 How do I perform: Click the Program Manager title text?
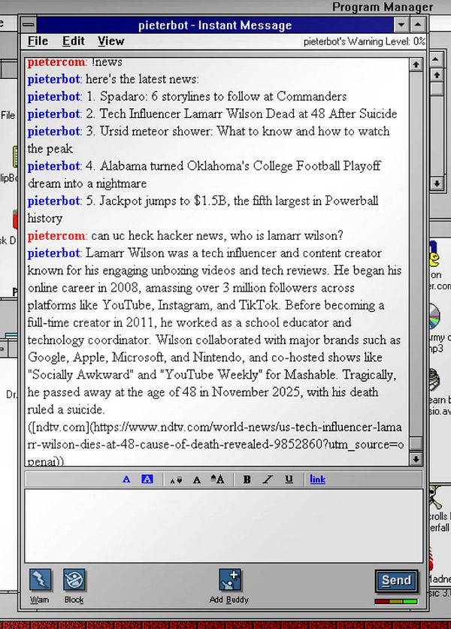click(x=383, y=7)
